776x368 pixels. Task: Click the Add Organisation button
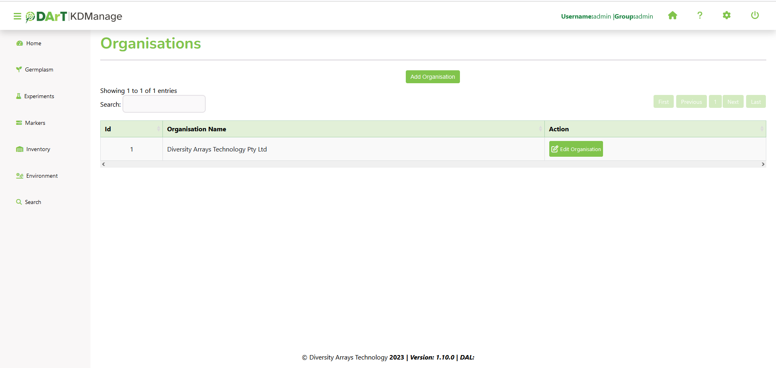(x=432, y=77)
